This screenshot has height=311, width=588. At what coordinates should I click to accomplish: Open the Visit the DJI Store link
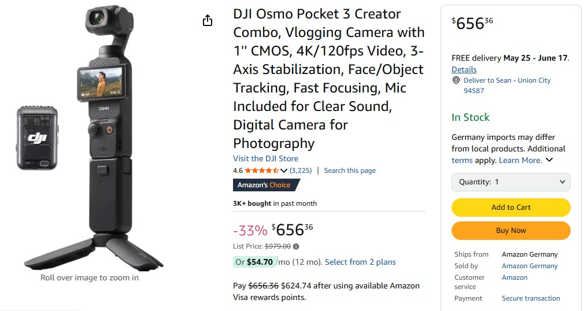[265, 158]
